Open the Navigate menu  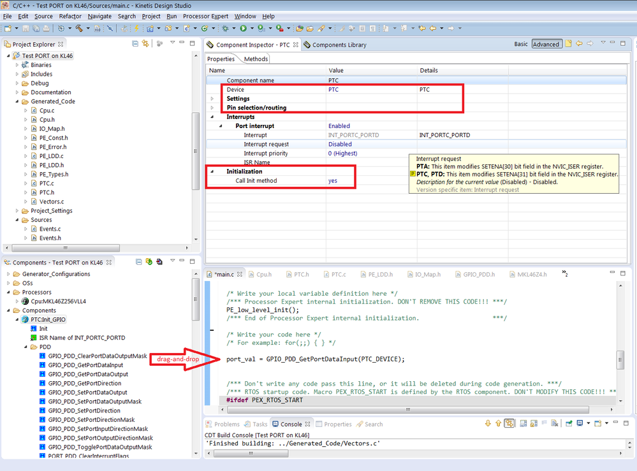[99, 16]
